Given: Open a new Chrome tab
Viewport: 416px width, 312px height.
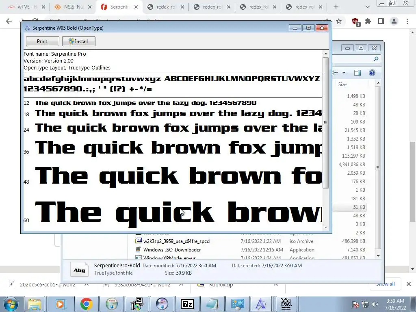Looking at the screenshot, I should 336,7.
